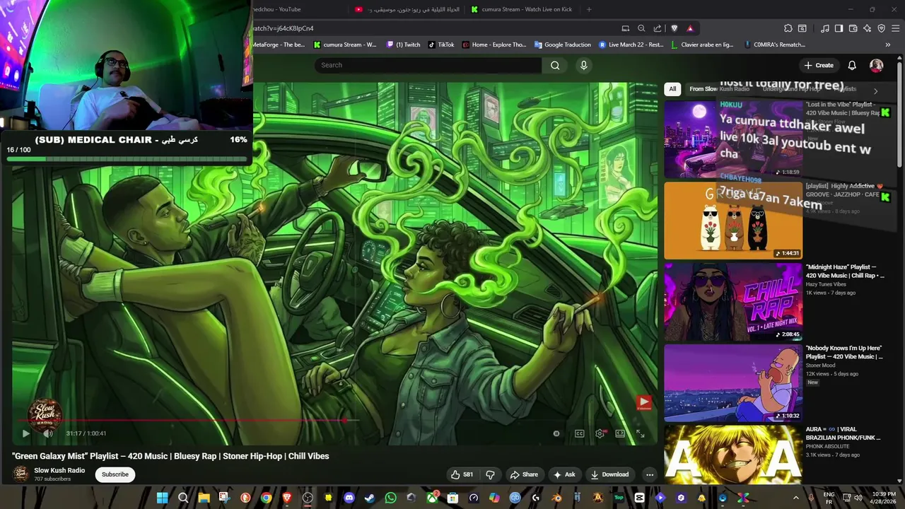This screenshot has width=905, height=509.
Task: Open the Create menu
Action: click(819, 65)
